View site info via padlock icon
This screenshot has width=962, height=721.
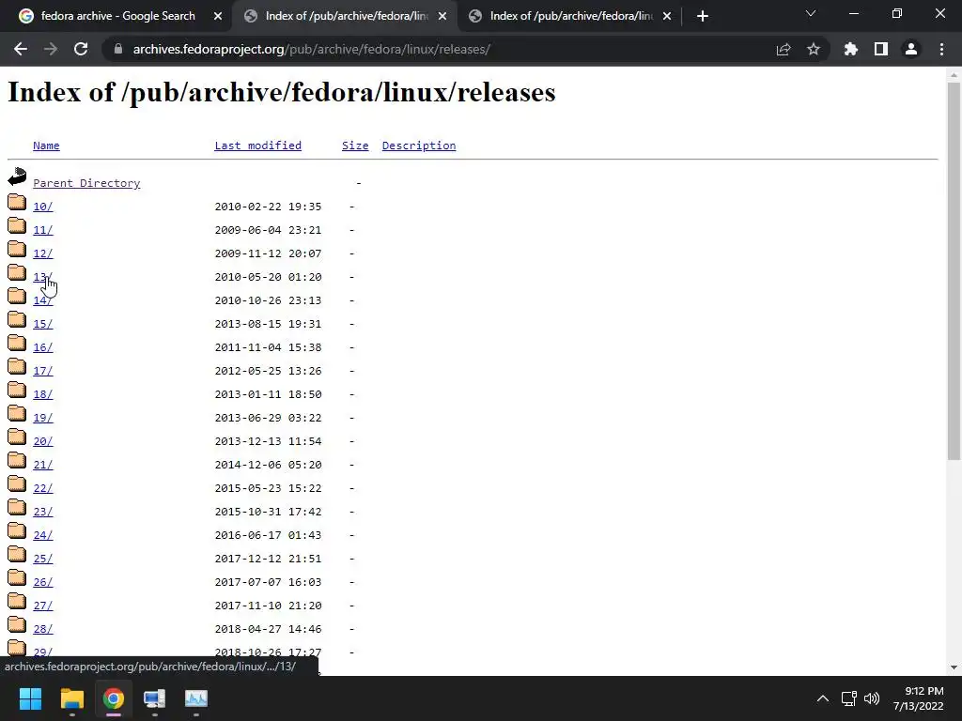tap(117, 49)
